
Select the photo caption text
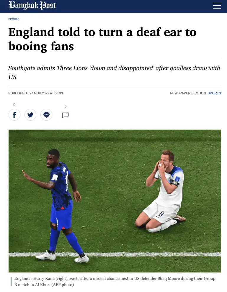[115, 282]
